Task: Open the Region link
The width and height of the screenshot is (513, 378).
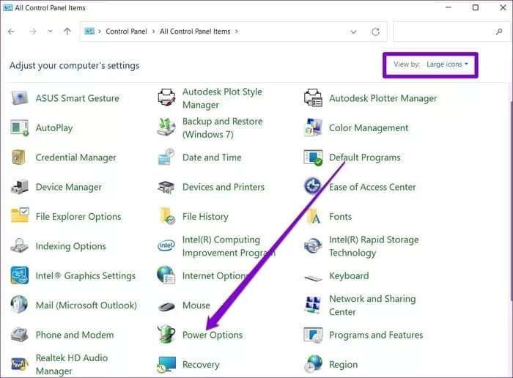Action: tap(343, 365)
